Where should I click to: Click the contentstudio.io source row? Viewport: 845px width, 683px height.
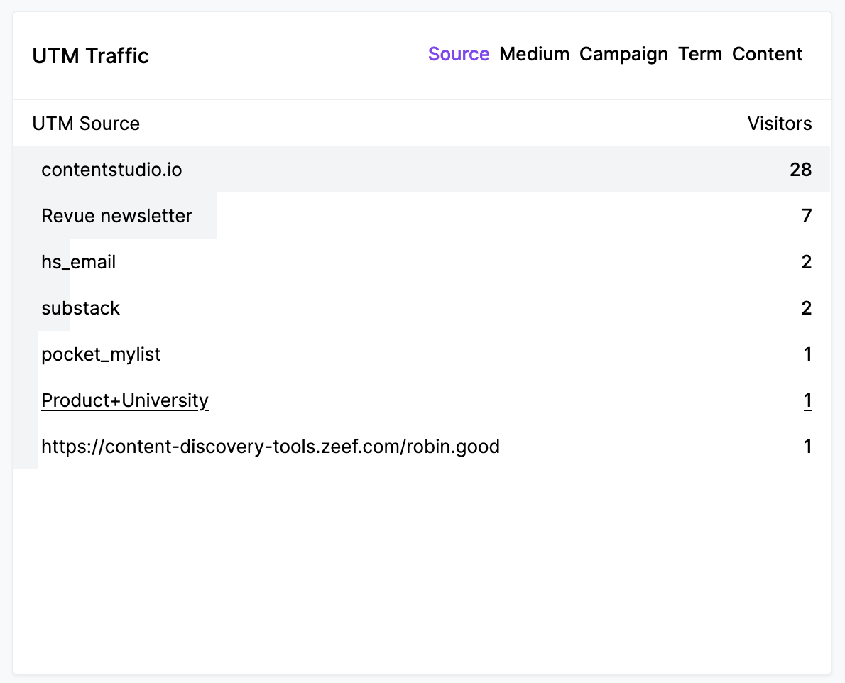(111, 170)
